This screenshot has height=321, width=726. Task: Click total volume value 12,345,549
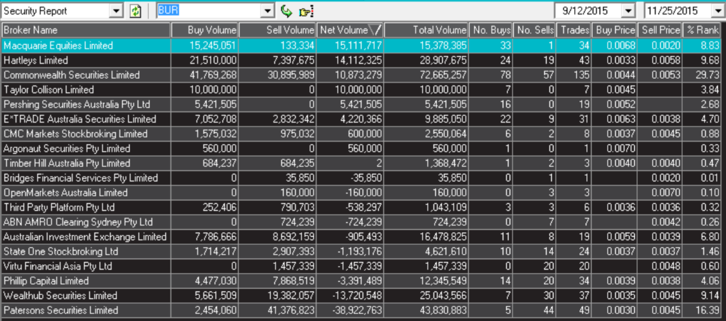pyautogui.click(x=443, y=281)
